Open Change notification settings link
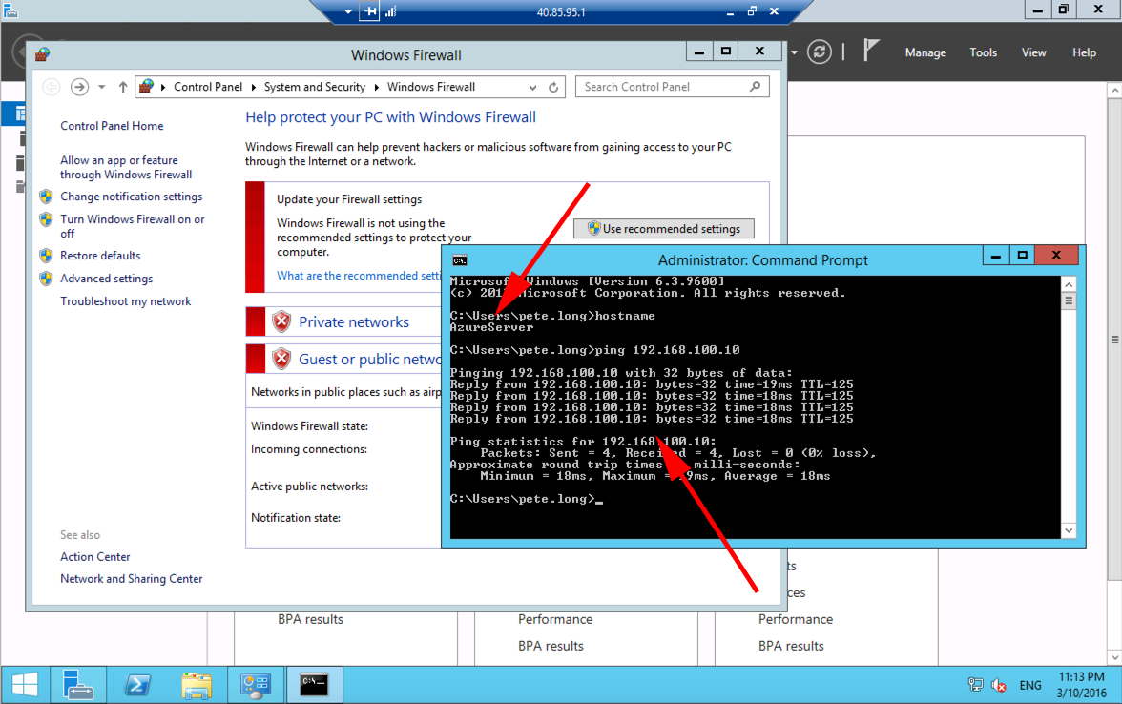 point(131,197)
